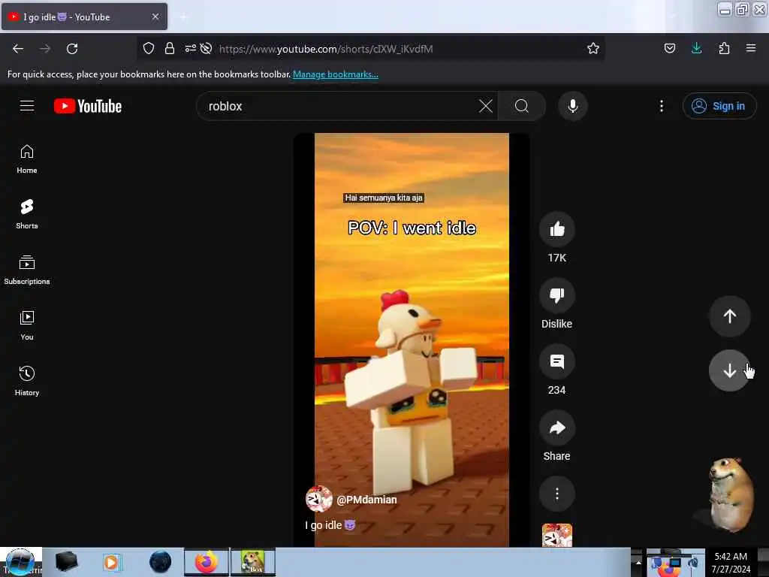Open the tracking protection shield

(x=149, y=48)
